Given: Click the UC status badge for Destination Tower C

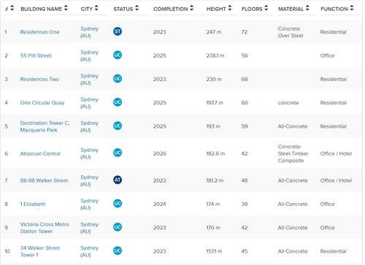Looking at the screenshot, I should click(118, 126).
